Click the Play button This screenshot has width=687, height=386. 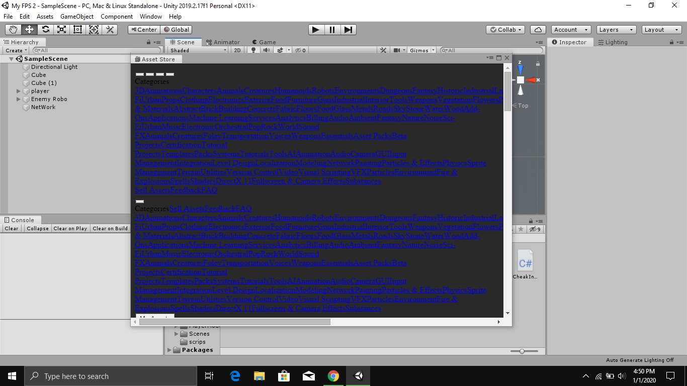(316, 30)
